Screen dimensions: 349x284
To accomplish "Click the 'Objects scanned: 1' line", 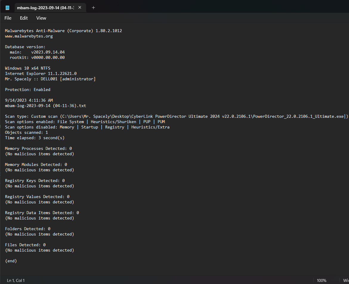I will click(x=27, y=132).
